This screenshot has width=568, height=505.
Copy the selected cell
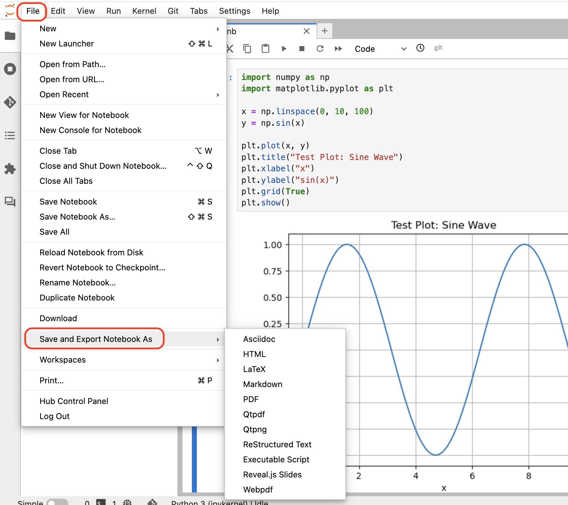(247, 49)
